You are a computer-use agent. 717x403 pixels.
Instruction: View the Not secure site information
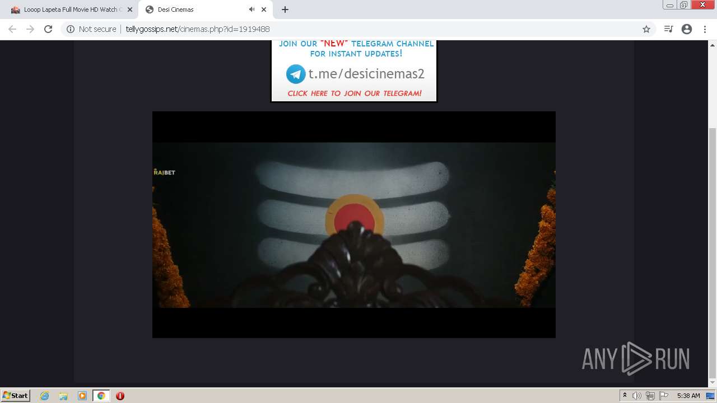pos(91,29)
